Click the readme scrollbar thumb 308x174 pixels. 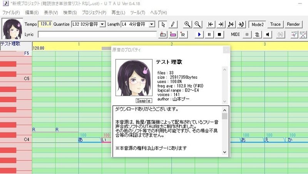point(225,116)
